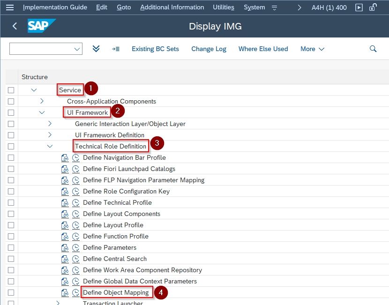The width and height of the screenshot is (389, 305).
Task: Open the System menu
Action: (x=254, y=7)
